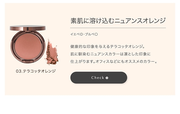180x114 pixels.
Task: Click the word Check on the button
Action: coord(98,78)
